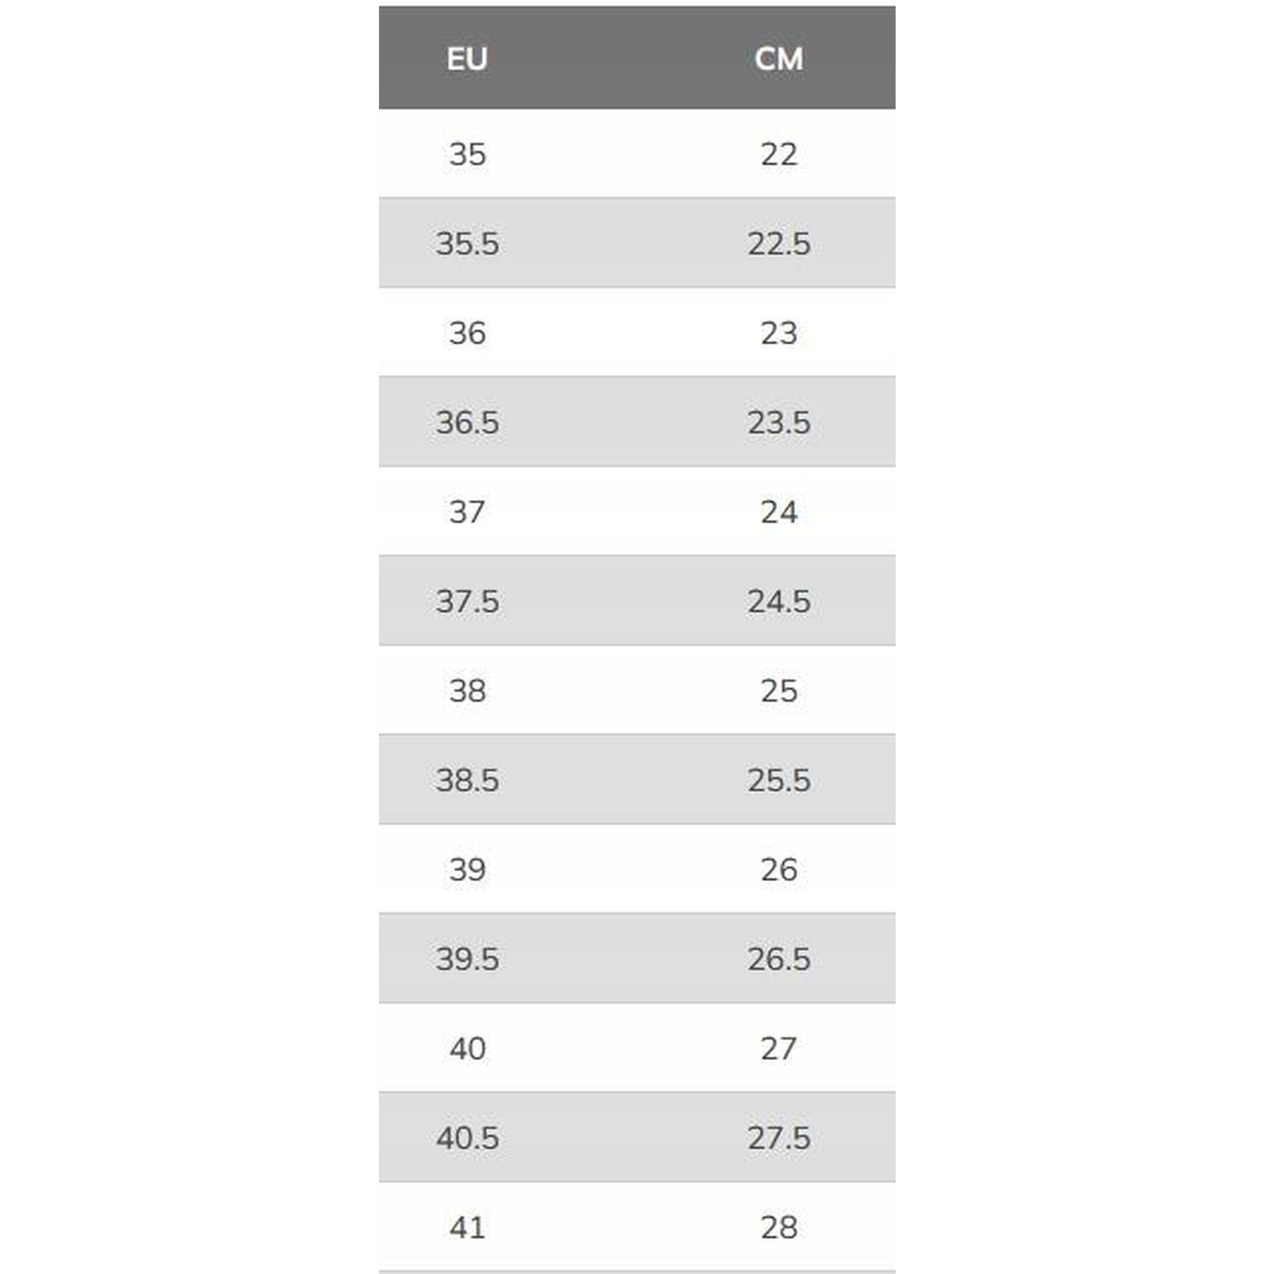Screen dimensions: 1274x1274
Task: Click the 28 cm value
Action: point(779,1227)
